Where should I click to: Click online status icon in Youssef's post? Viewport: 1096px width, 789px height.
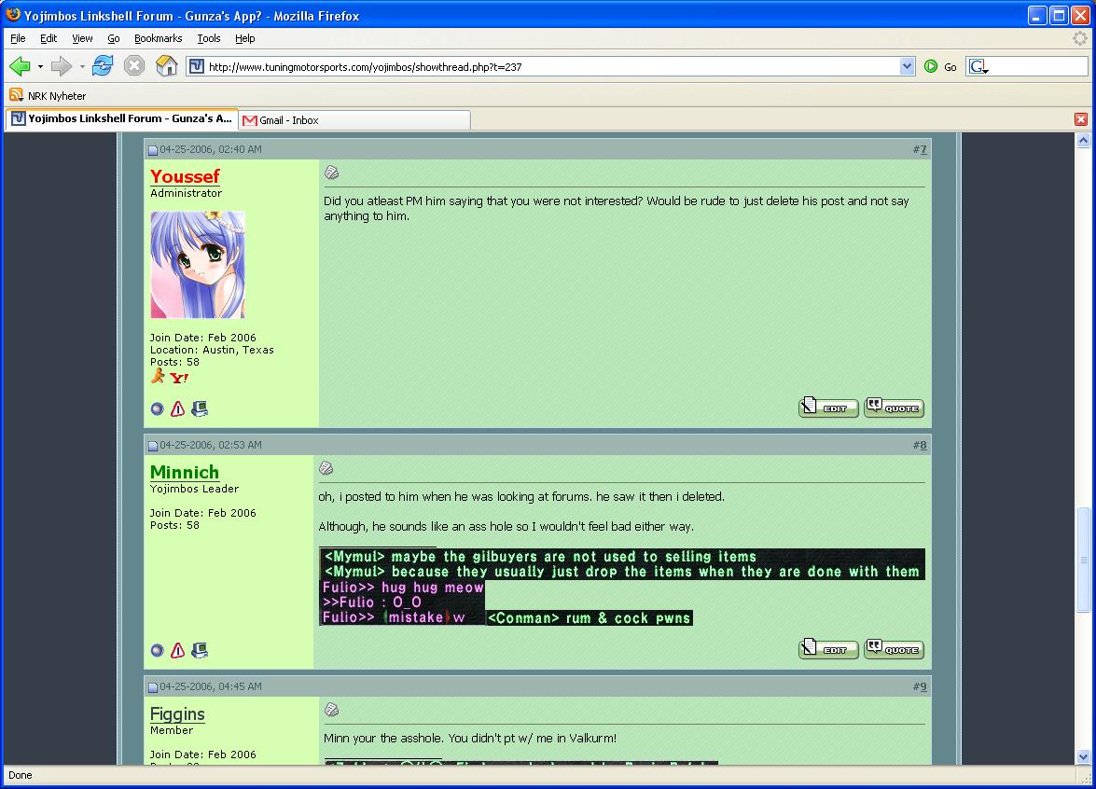(x=157, y=408)
